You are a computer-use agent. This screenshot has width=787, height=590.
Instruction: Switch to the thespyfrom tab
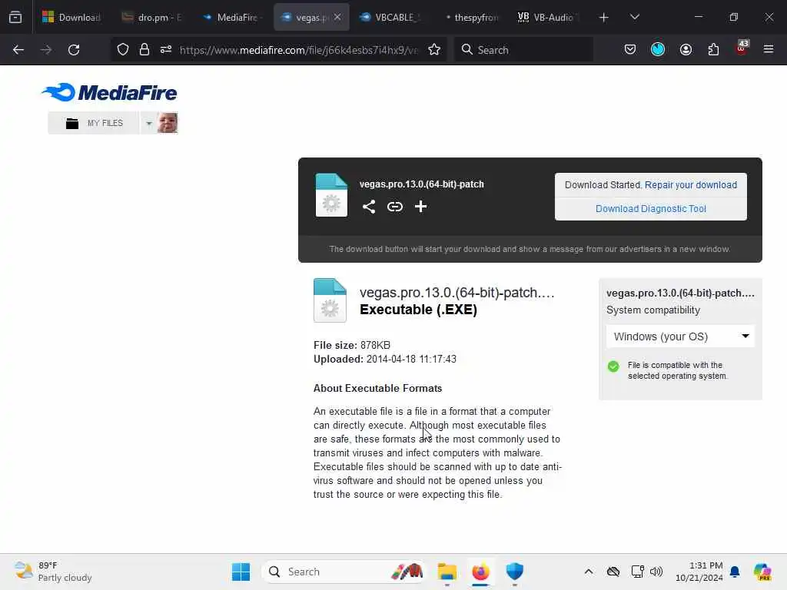pos(472,17)
